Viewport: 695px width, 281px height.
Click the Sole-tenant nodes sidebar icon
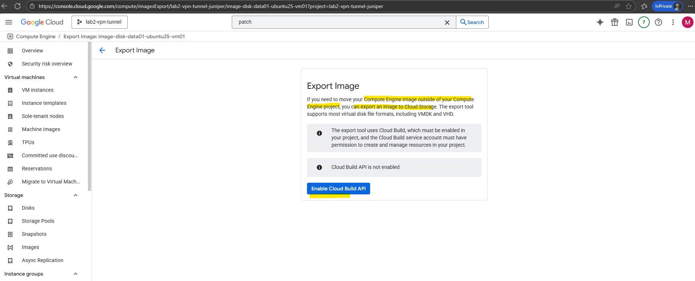[10, 116]
